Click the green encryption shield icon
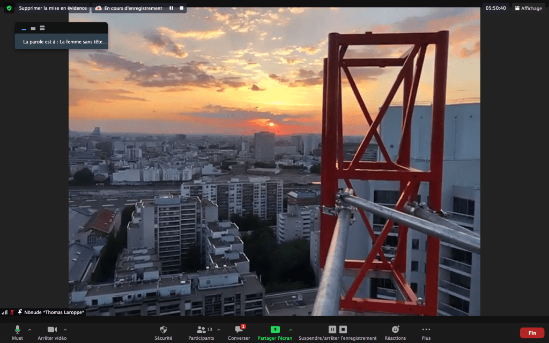 (x=9, y=8)
